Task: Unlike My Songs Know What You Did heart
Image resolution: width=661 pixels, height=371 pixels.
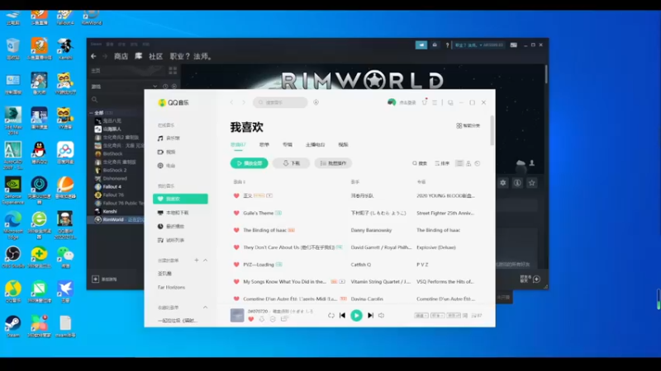Action: [236, 282]
